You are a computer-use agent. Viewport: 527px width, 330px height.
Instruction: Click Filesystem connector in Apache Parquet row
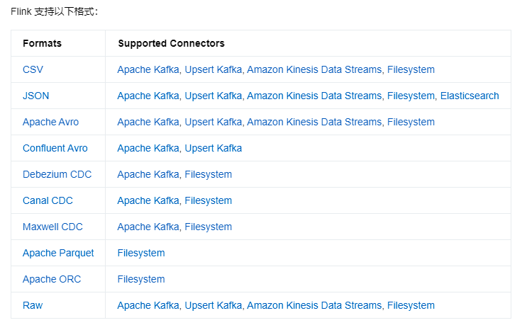[x=141, y=253]
